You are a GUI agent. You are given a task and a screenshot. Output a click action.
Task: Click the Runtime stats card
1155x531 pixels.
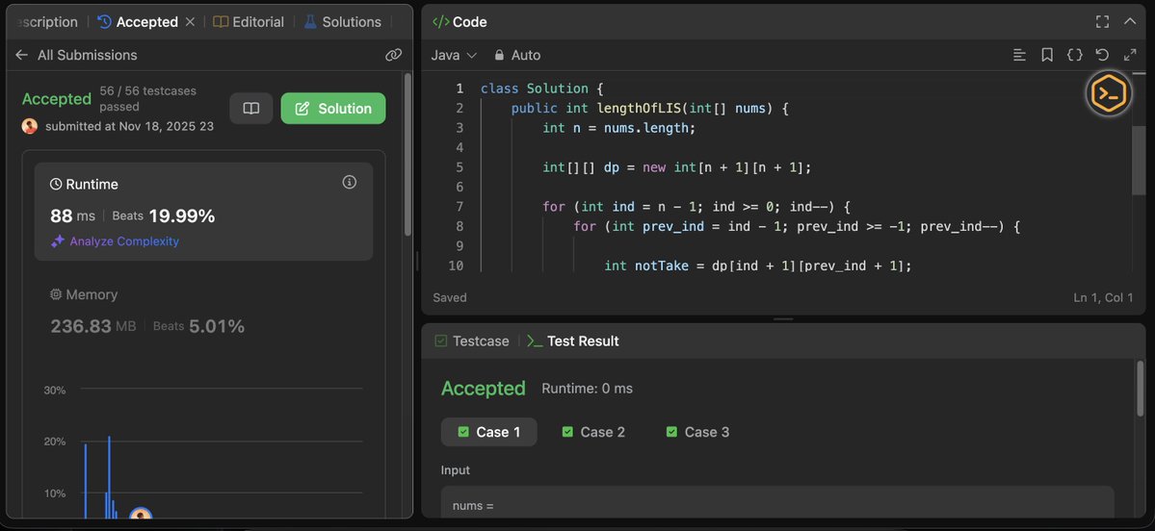204,212
